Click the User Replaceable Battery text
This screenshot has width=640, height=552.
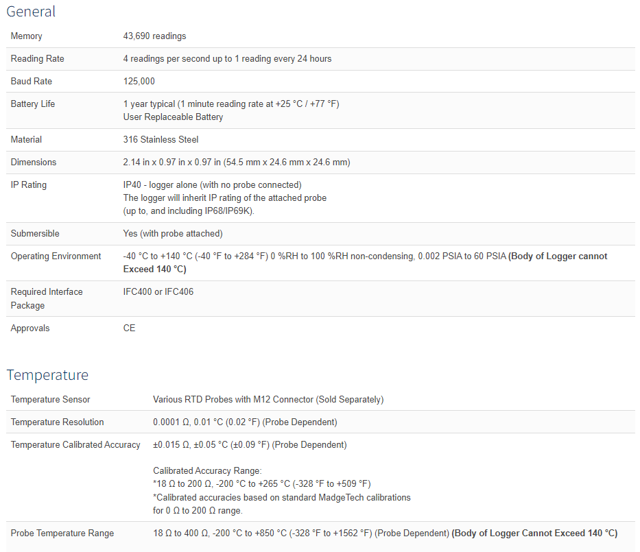coord(173,117)
